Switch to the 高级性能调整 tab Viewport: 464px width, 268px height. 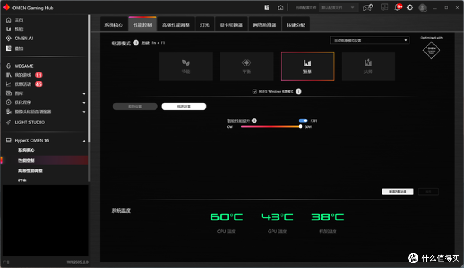(176, 25)
